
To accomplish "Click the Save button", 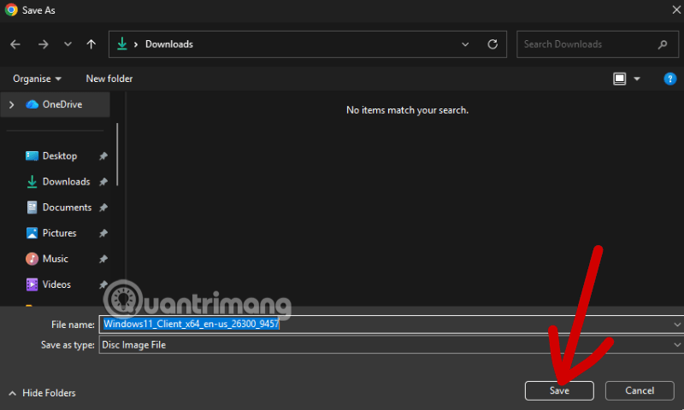I will pyautogui.click(x=559, y=390).
